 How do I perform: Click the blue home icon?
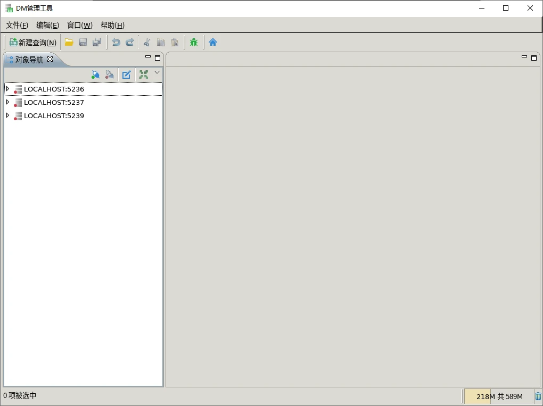coord(213,43)
